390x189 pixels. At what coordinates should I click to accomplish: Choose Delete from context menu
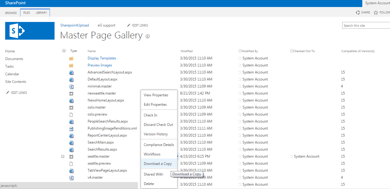click(159, 184)
